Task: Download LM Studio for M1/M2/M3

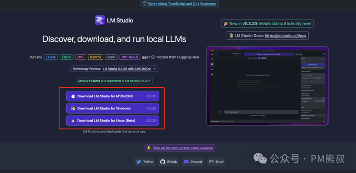Action: click(x=113, y=96)
